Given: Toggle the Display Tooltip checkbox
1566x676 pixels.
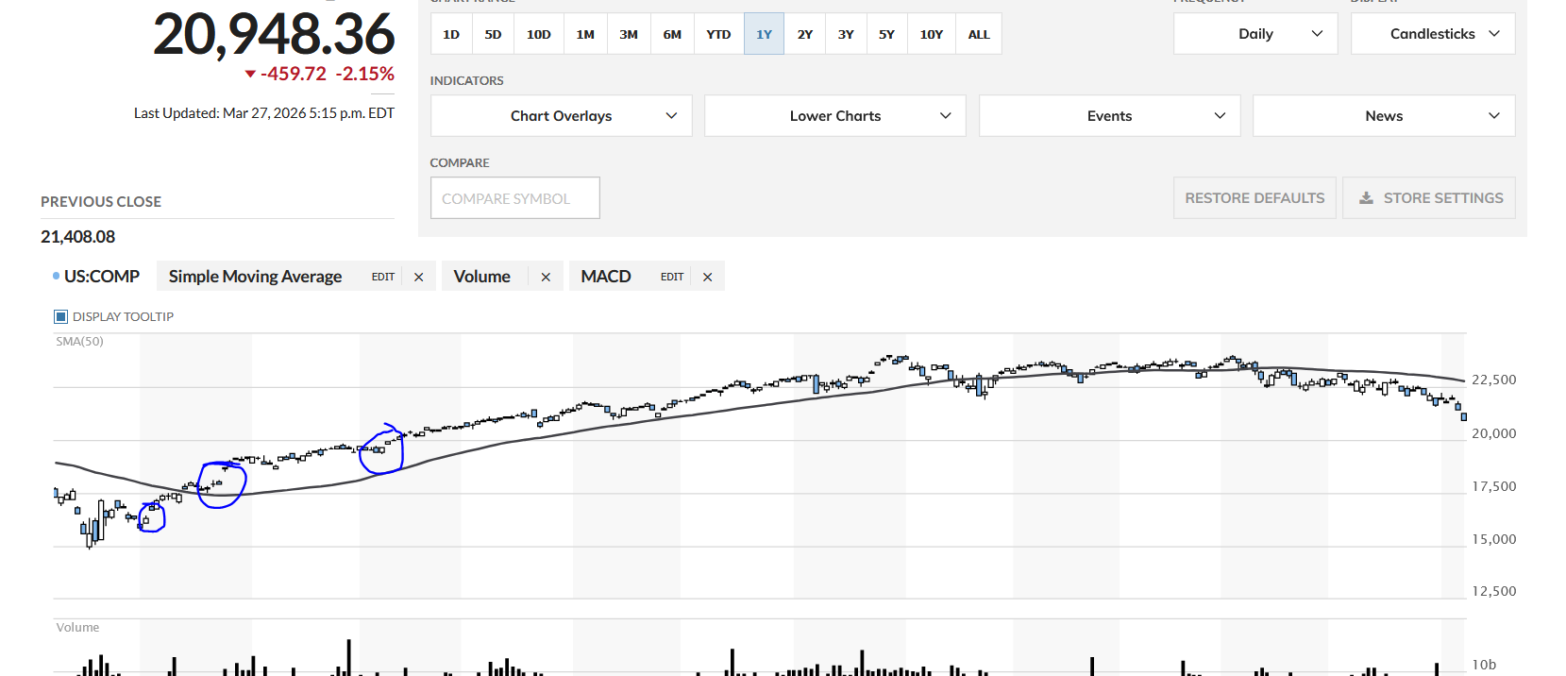Looking at the screenshot, I should tap(61, 316).
